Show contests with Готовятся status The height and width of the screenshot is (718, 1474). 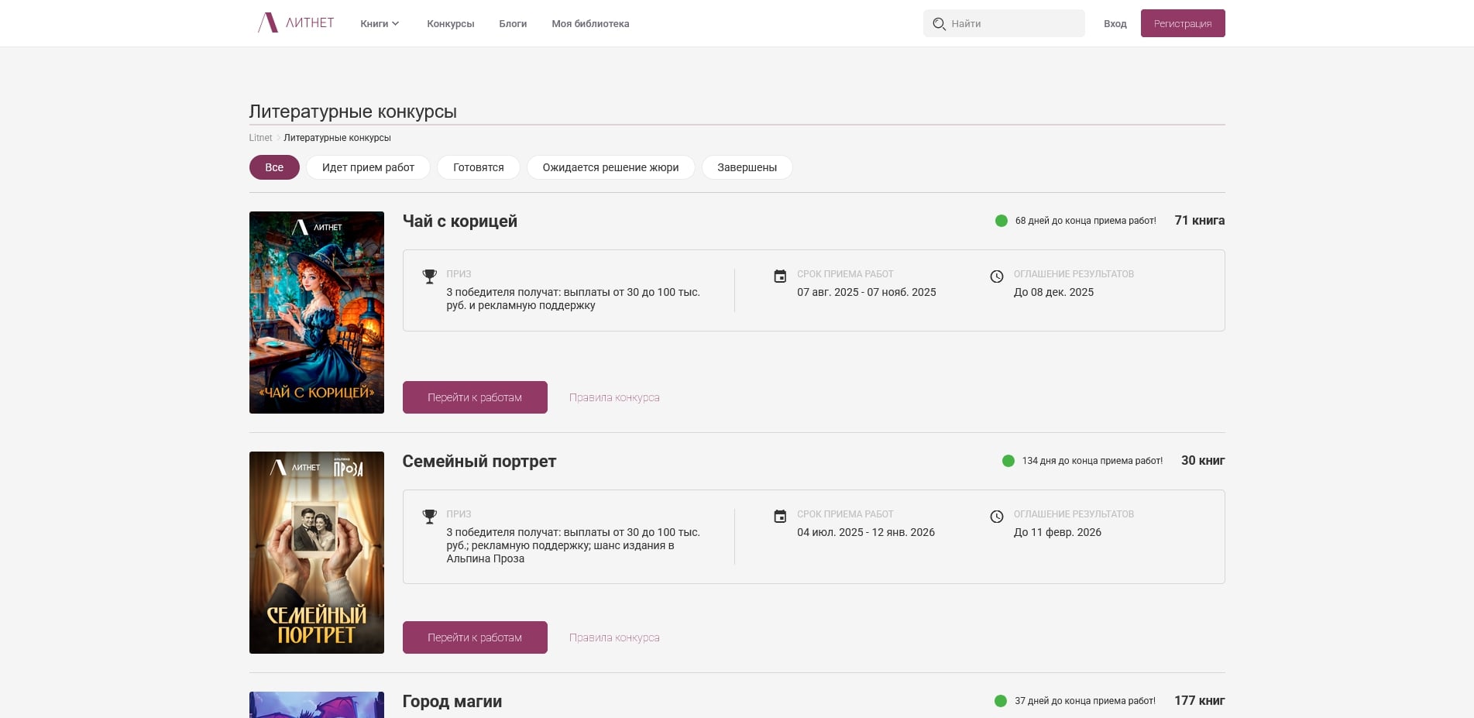point(478,167)
